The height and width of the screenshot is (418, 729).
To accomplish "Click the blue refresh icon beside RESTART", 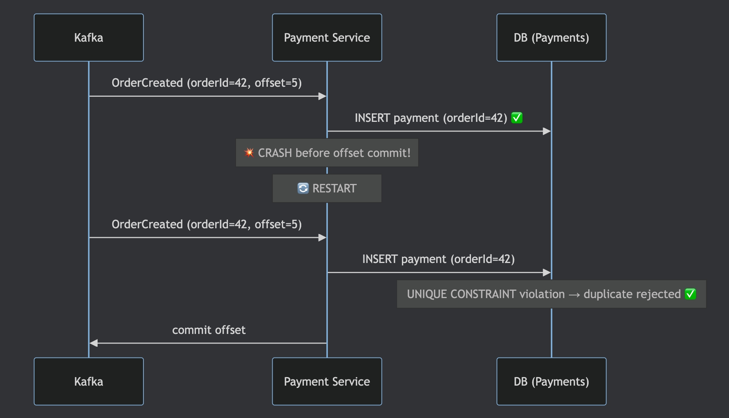I will [x=303, y=188].
